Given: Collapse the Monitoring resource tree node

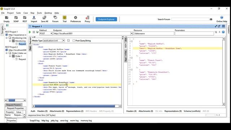Looking at the screenshot, I should (x=6, y=38).
